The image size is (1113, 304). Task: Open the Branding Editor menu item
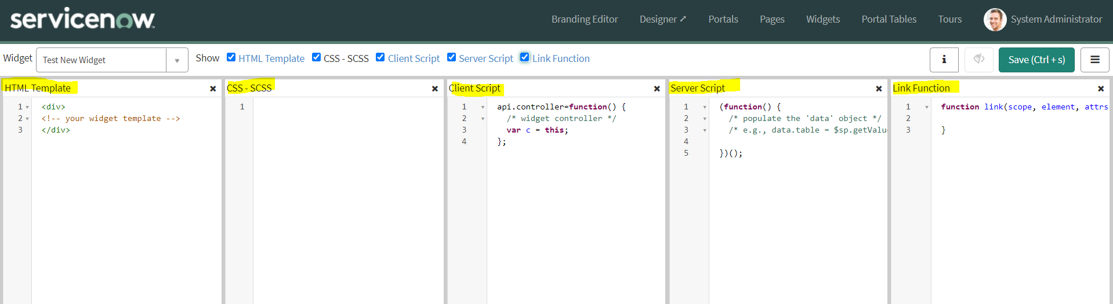[584, 19]
